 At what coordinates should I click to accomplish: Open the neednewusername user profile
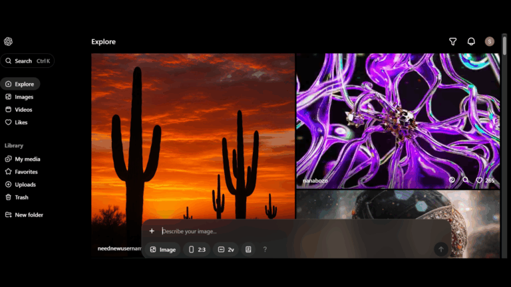click(x=119, y=248)
